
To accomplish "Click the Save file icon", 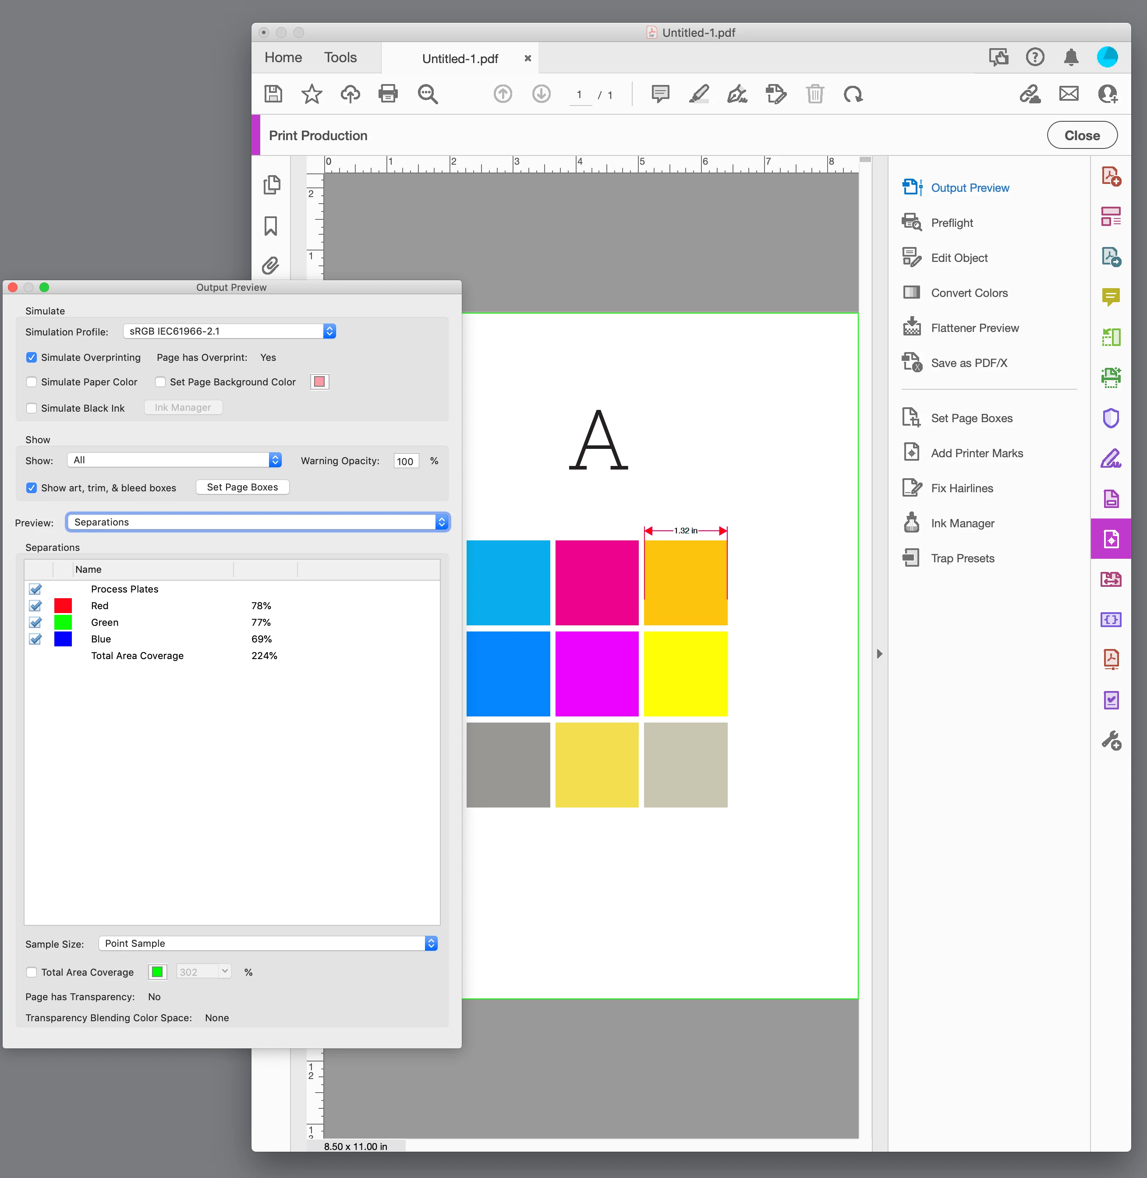I will tap(273, 94).
